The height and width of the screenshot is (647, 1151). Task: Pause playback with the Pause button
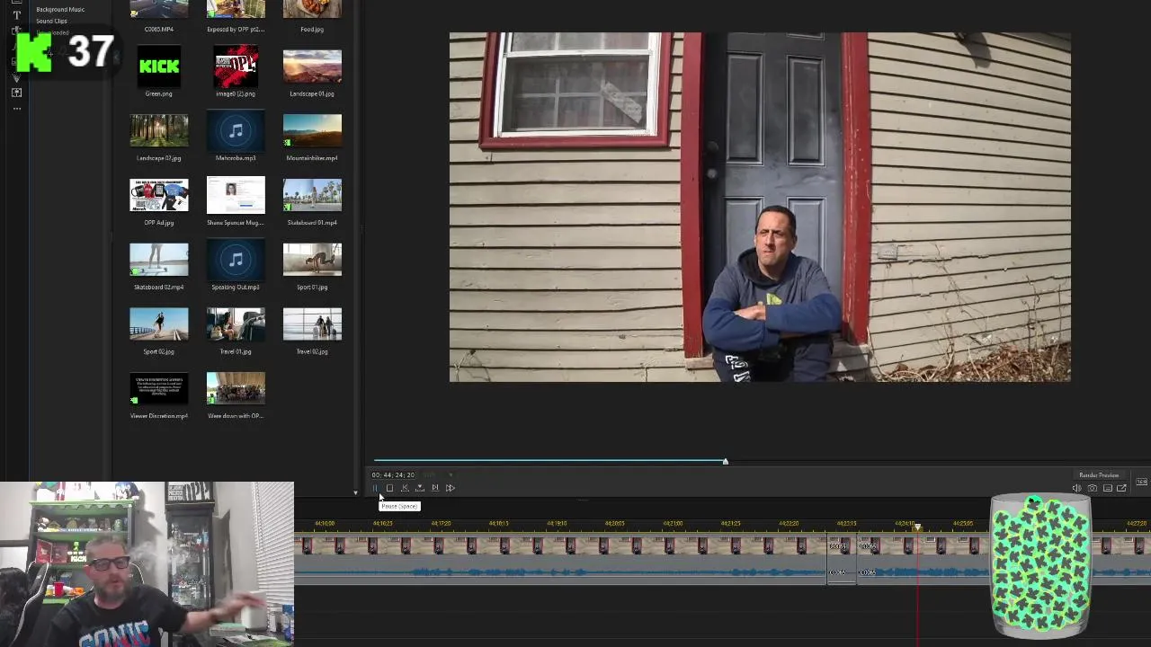(x=375, y=488)
